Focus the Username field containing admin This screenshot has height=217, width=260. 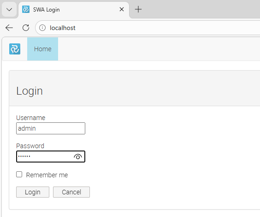51,128
